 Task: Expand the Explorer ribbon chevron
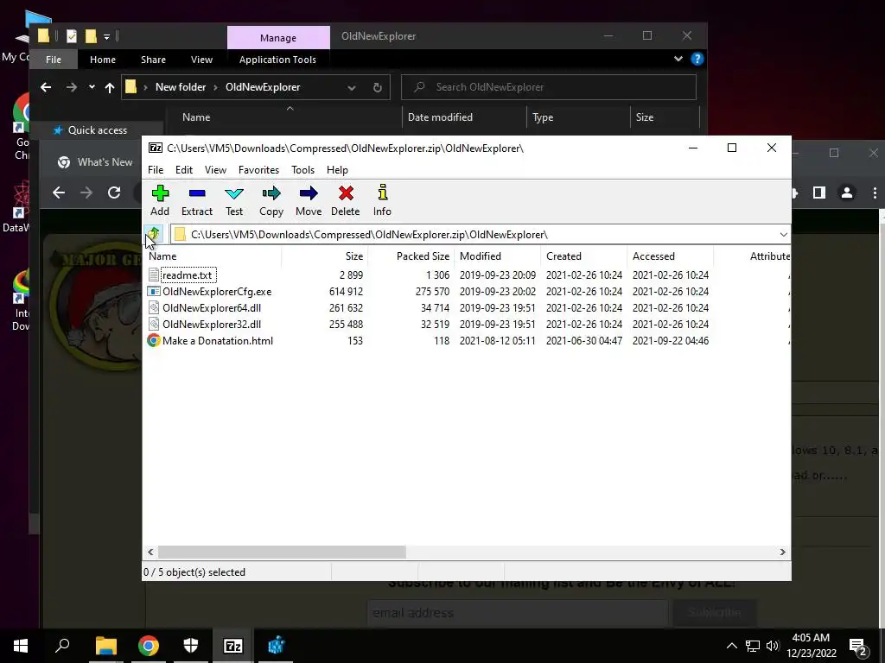[678, 59]
